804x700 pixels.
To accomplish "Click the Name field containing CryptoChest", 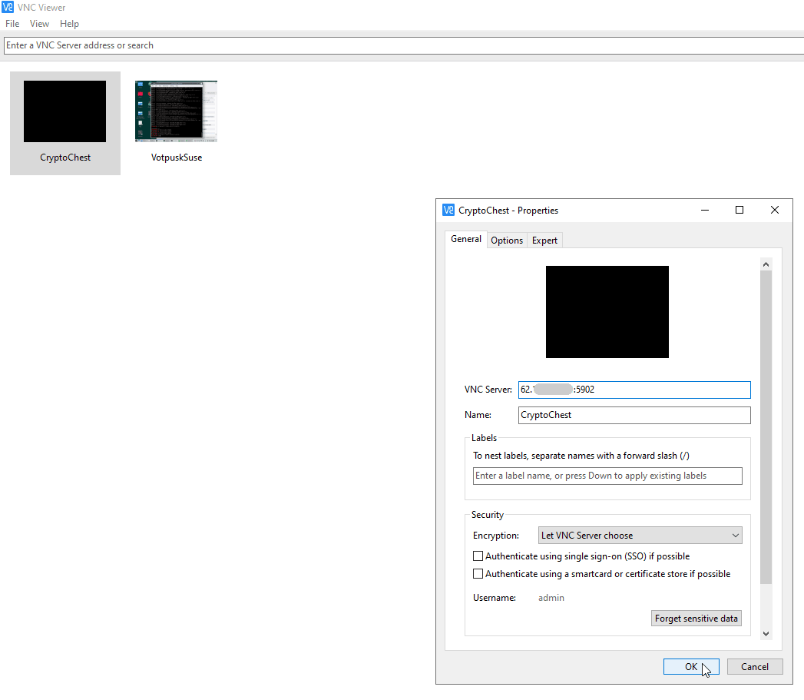I will click(634, 415).
